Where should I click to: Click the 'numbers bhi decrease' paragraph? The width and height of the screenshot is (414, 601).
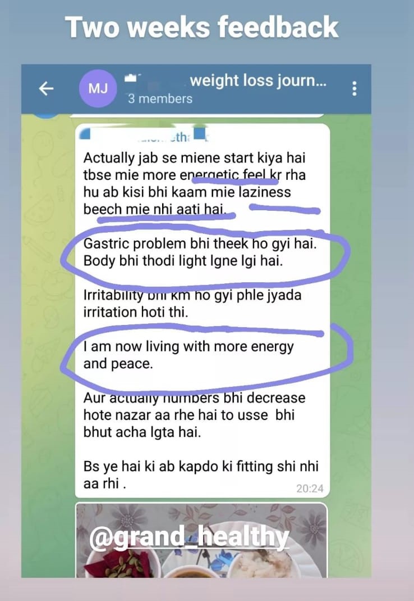tap(194, 415)
